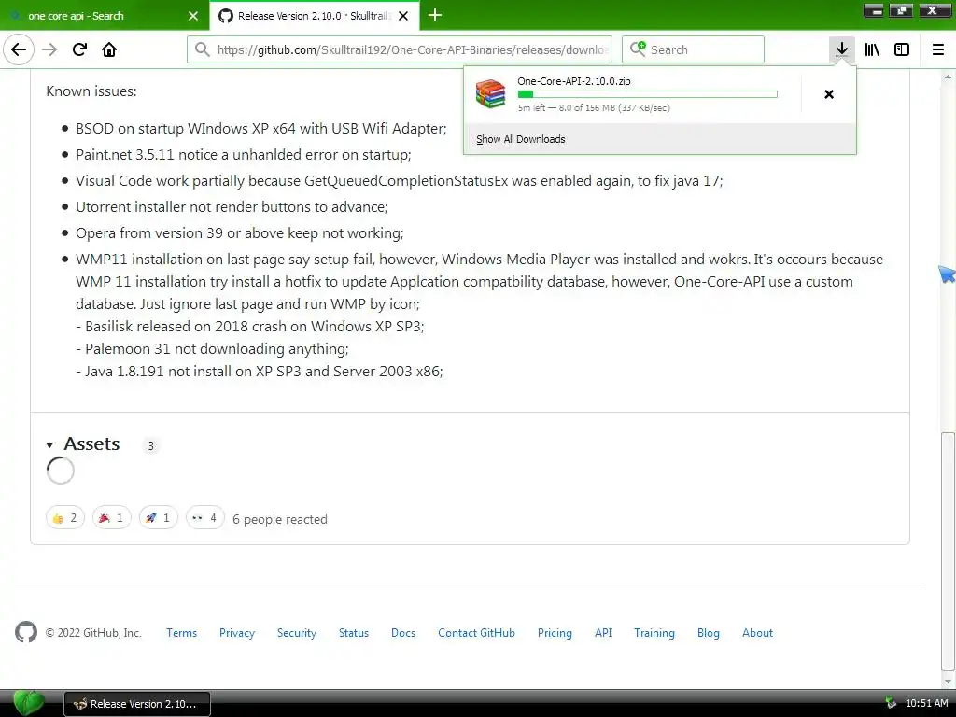Open the Contact GitHub link
This screenshot has height=717, width=956.
click(x=476, y=633)
